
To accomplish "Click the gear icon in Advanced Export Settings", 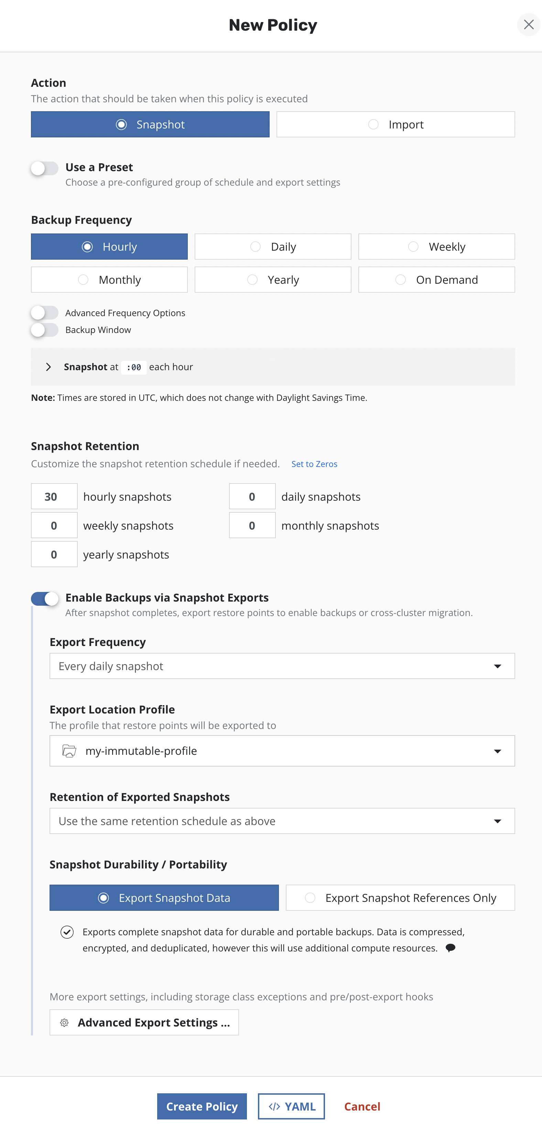I will (64, 1022).
